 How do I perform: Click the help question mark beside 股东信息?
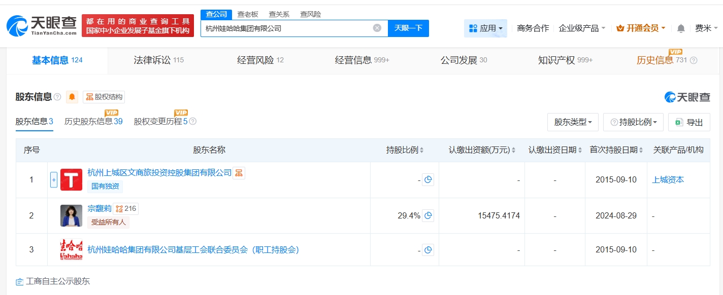coord(57,97)
